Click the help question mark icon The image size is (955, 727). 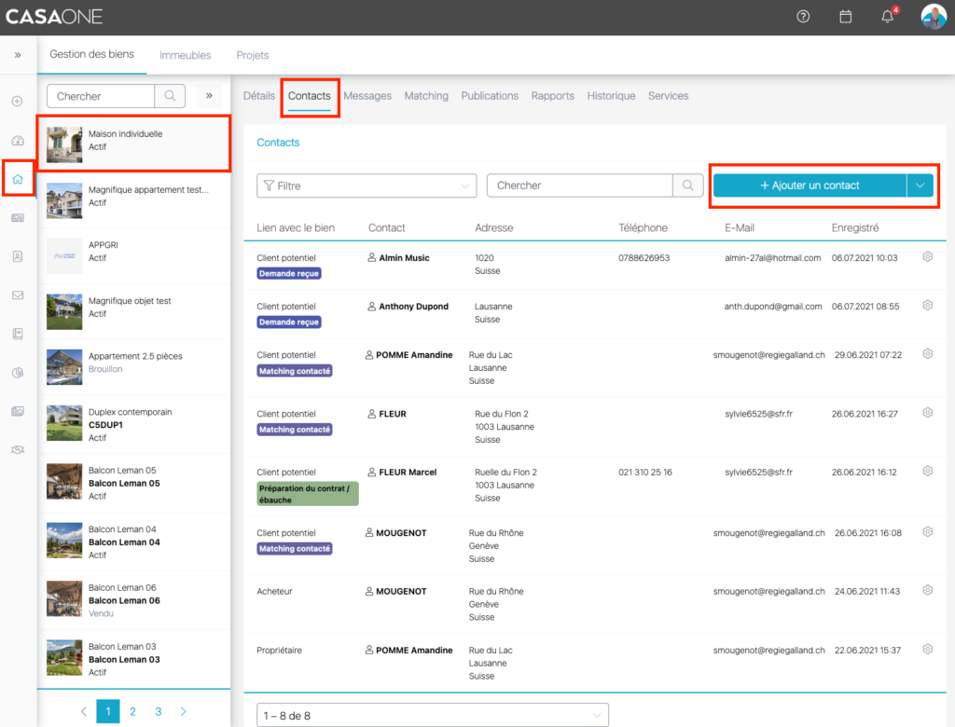pos(803,17)
